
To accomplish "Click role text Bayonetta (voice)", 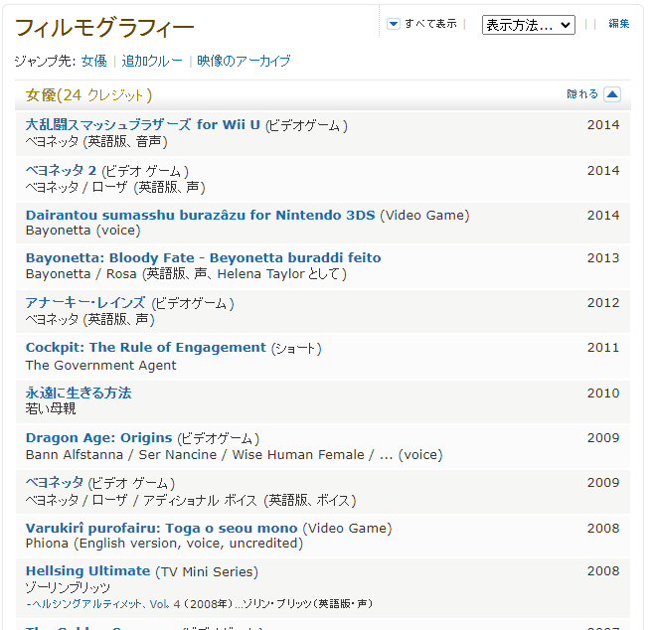I will tap(83, 231).
